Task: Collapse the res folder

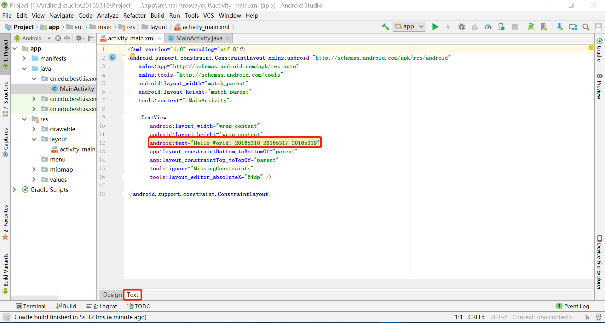Action: click(24, 119)
